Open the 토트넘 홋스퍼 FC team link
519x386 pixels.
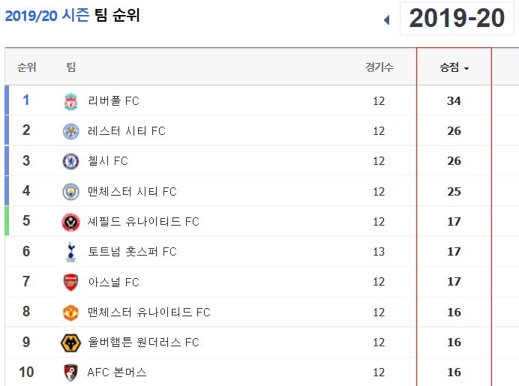tap(132, 252)
